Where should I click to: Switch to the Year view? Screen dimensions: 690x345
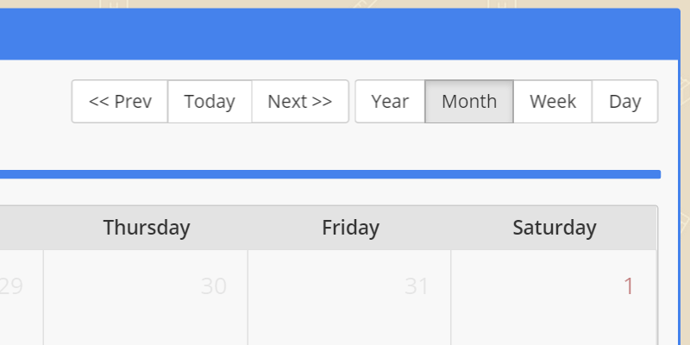point(390,102)
